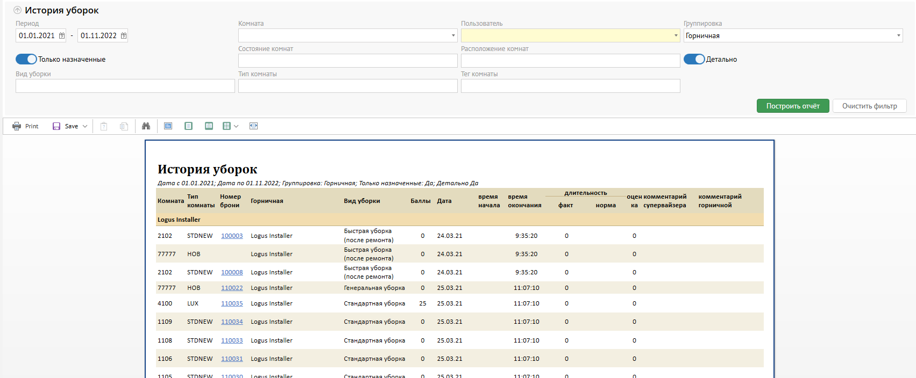Expand the Комната dropdown
Screen dimensions: 916x378
point(453,36)
